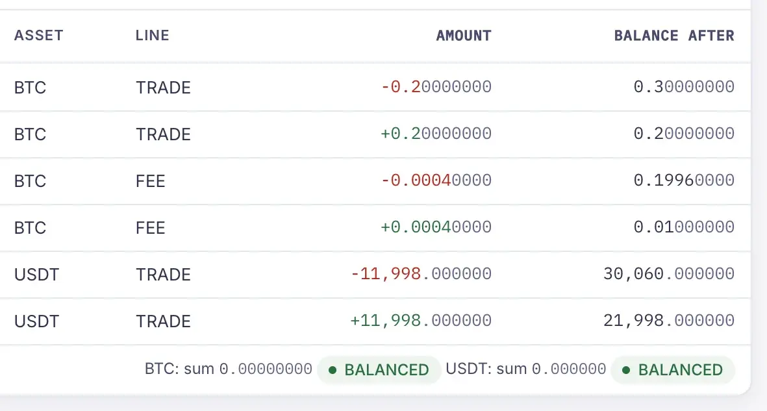Click BTC asset in the 0.30000000 balance row
This screenshot has width=767, height=411.
click(x=30, y=88)
